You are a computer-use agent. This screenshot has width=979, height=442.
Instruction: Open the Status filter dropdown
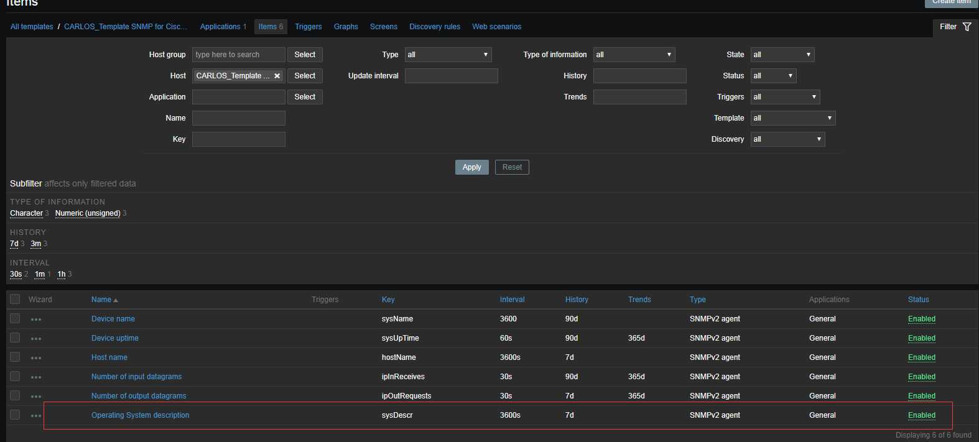[773, 76]
